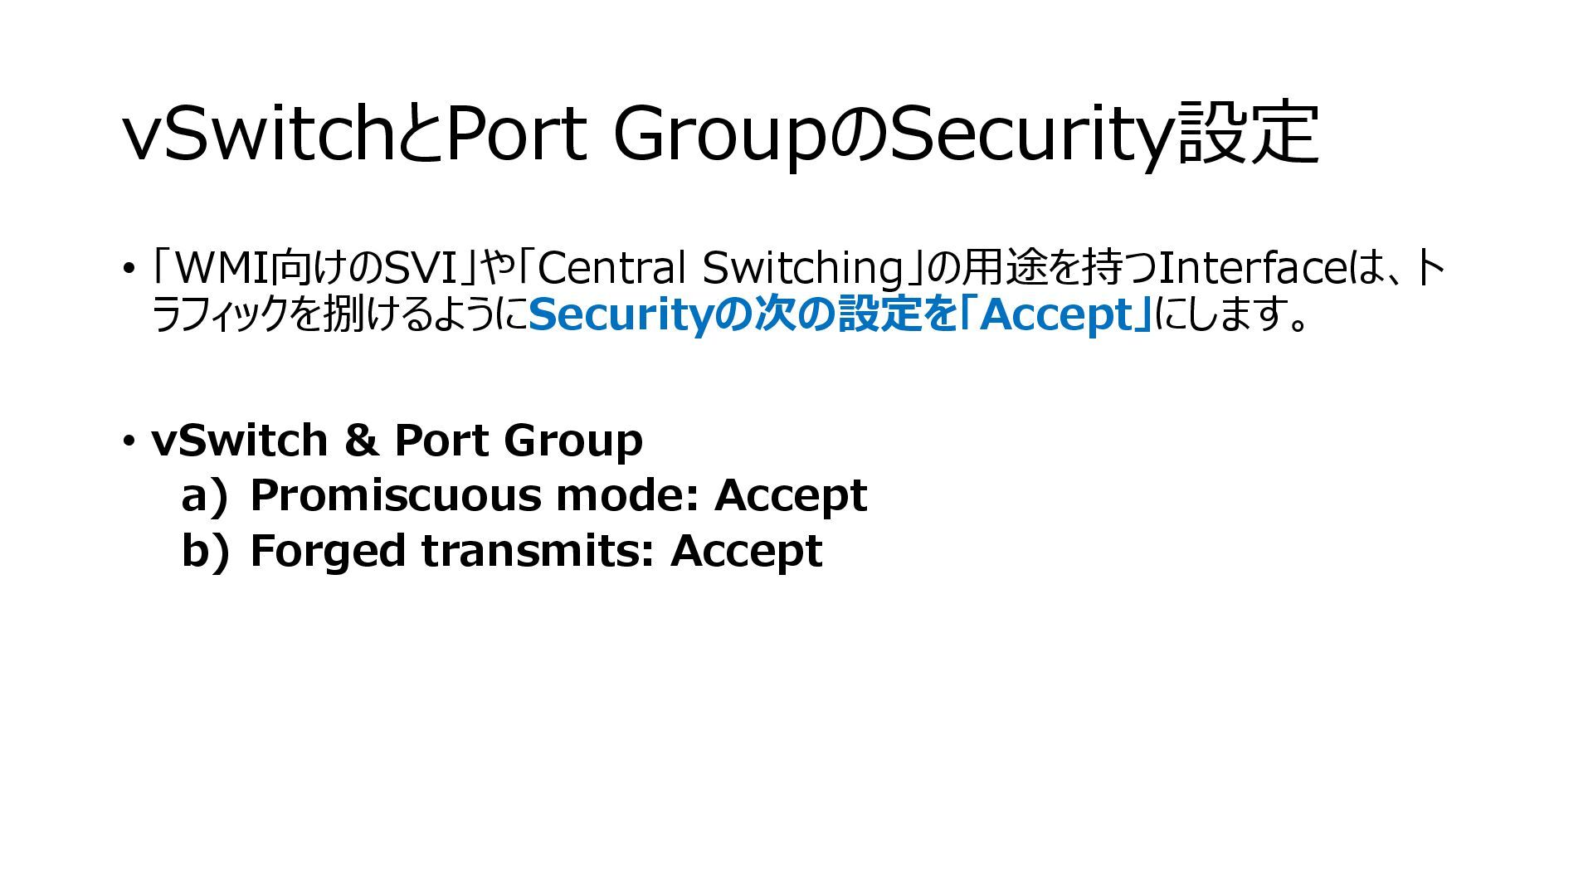Click "Accept" after Forged transmits
This screenshot has width=1593, height=896.
(x=746, y=551)
